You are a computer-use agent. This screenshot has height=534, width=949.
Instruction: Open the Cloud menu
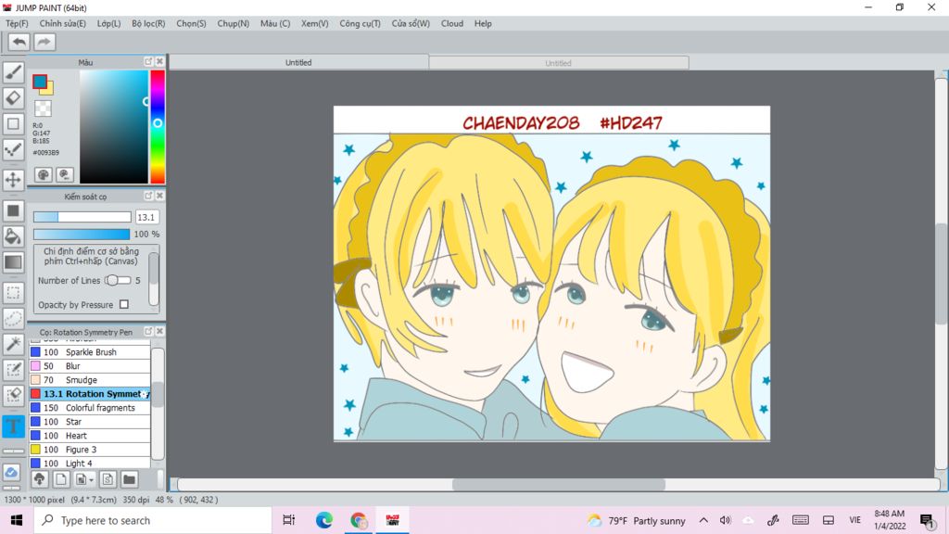[x=452, y=23]
